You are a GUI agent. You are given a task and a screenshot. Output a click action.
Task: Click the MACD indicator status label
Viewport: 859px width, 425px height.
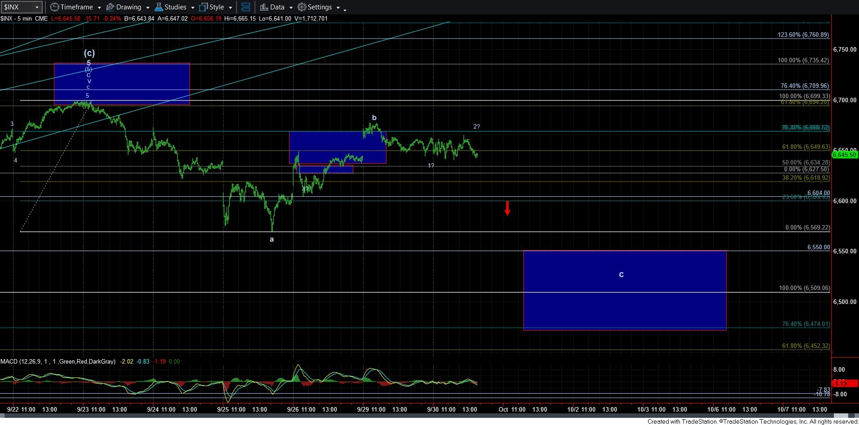pos(58,361)
